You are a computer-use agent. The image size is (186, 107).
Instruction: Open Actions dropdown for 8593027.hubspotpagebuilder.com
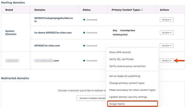(x=167, y=20)
